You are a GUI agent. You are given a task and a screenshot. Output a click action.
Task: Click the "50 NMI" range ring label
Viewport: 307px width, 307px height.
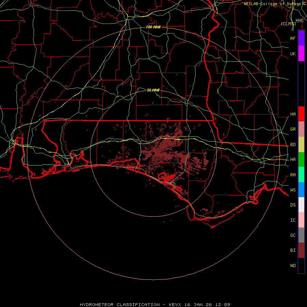tap(153, 90)
